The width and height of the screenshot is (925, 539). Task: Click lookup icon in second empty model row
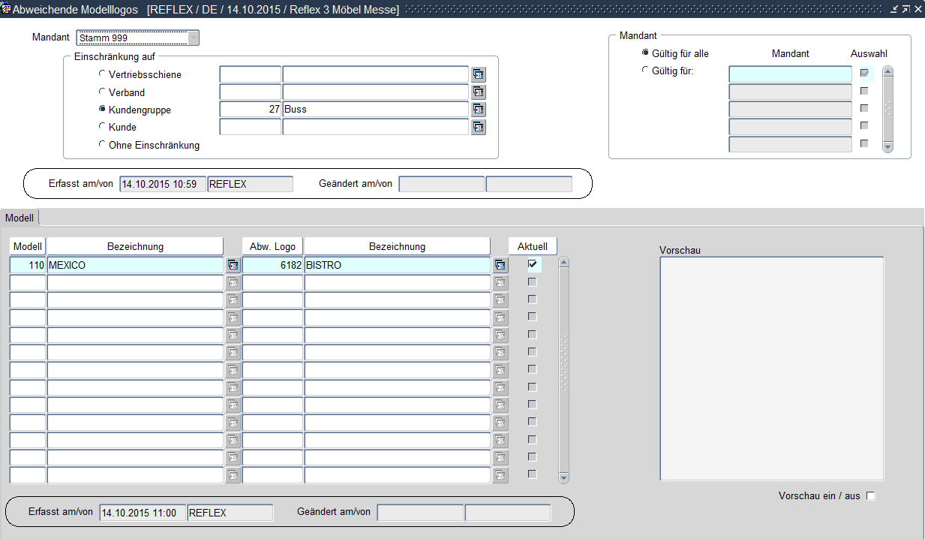pos(233,300)
